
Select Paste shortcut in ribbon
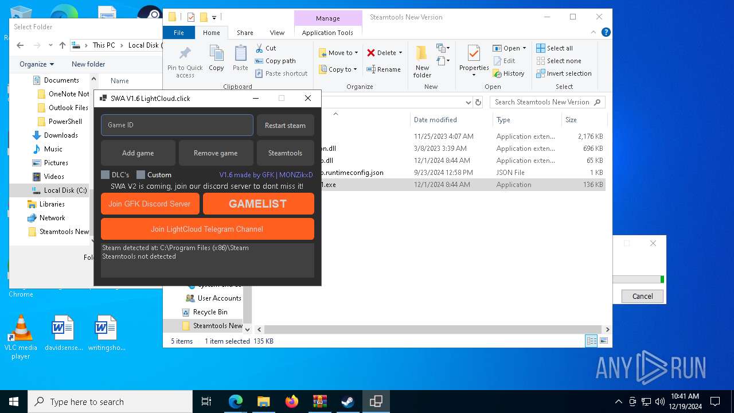point(281,73)
